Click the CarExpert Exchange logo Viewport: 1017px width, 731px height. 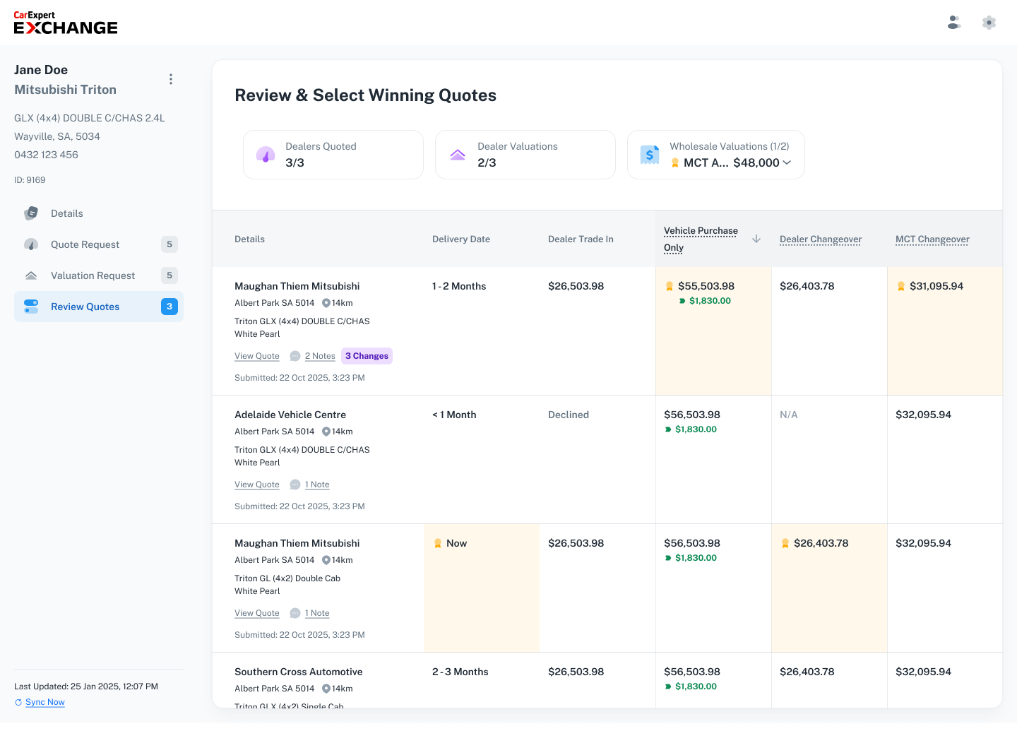(66, 23)
